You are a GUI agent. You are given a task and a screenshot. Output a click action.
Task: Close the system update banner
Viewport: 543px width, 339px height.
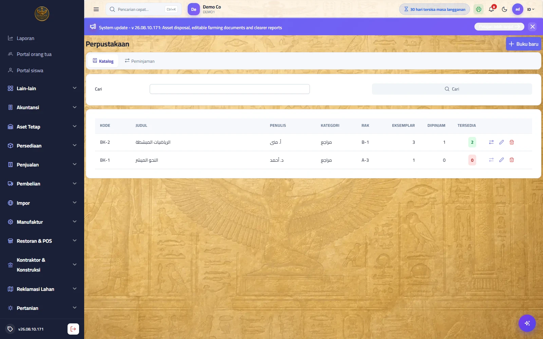click(x=532, y=27)
